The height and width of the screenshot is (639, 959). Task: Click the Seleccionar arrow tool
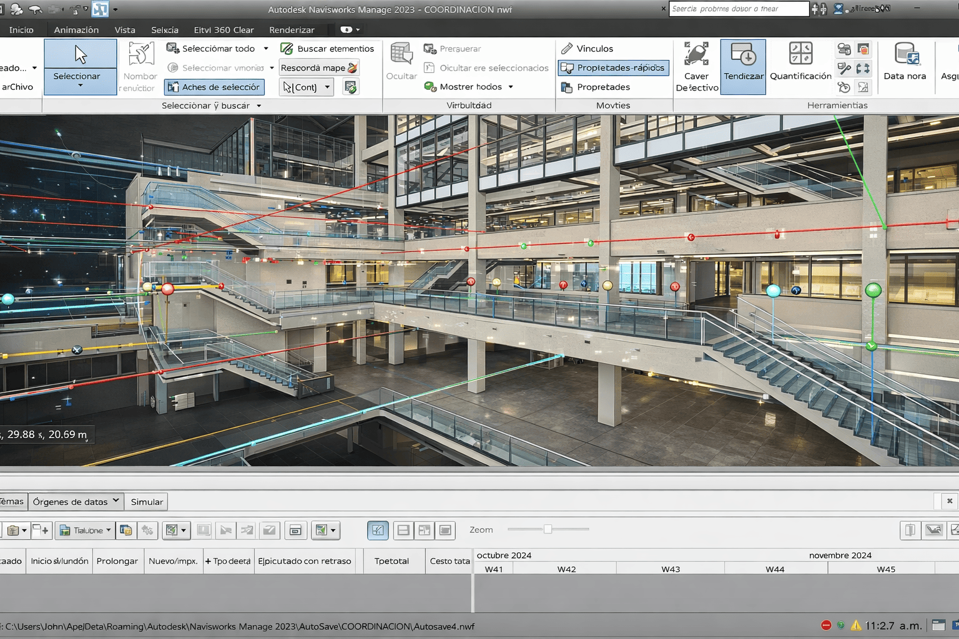point(80,55)
